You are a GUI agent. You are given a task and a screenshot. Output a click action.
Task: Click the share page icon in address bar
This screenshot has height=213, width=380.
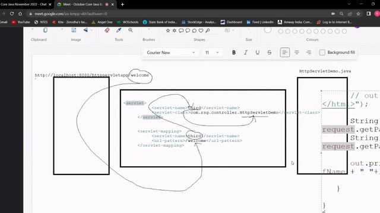pos(350,14)
